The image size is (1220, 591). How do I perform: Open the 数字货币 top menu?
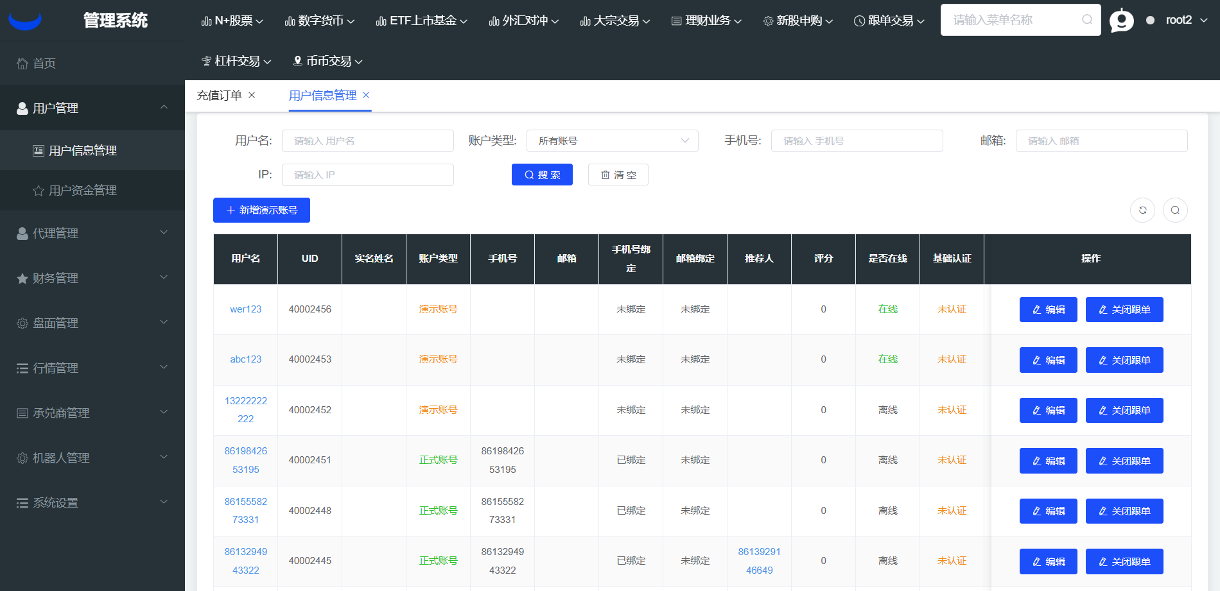(x=320, y=21)
